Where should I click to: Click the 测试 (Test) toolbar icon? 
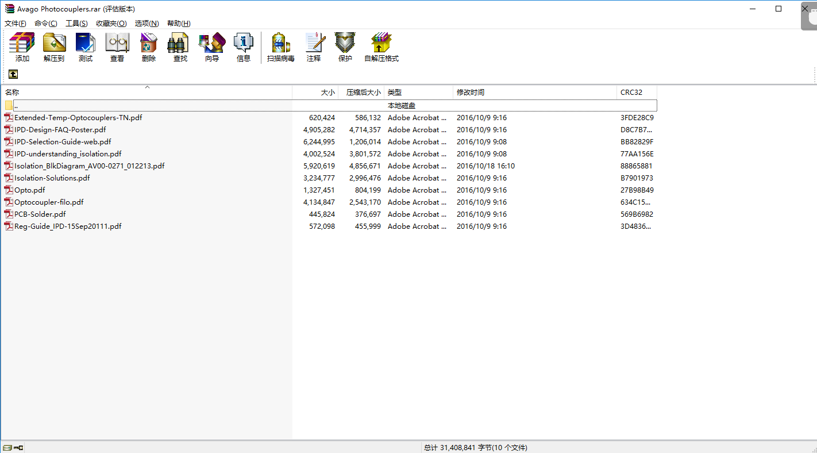coord(86,43)
